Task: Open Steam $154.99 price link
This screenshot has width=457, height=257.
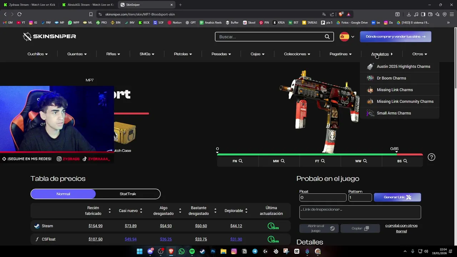Action: coord(95,226)
